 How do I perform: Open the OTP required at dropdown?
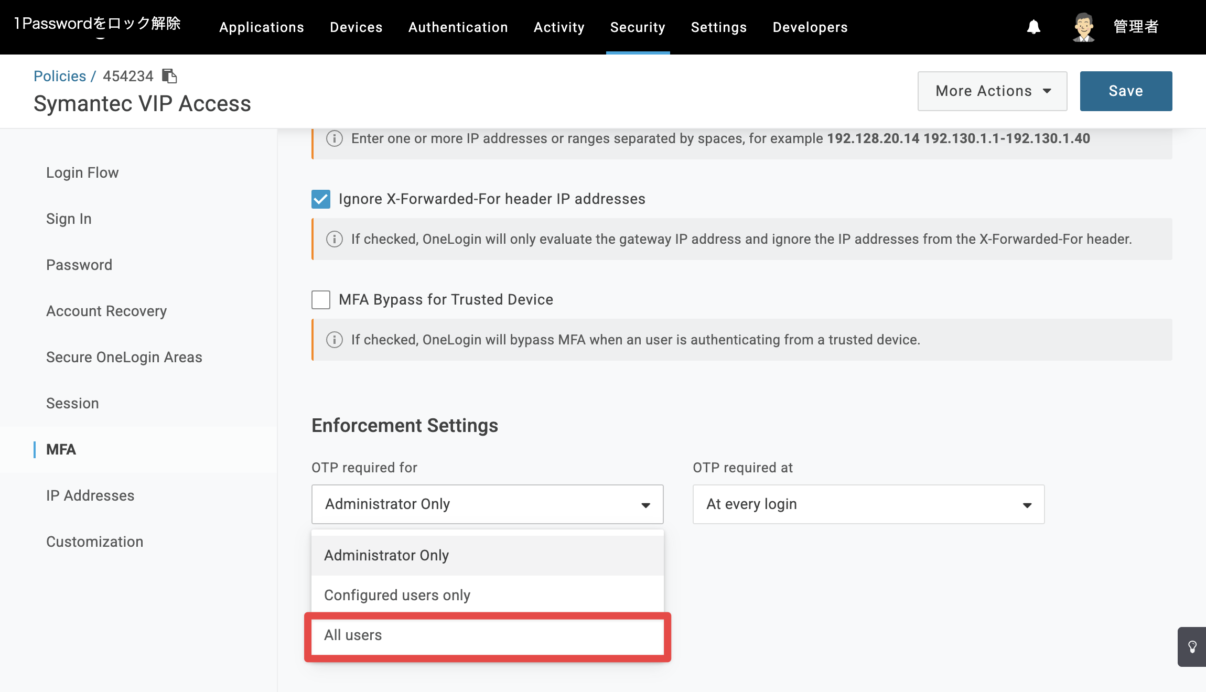click(x=869, y=504)
